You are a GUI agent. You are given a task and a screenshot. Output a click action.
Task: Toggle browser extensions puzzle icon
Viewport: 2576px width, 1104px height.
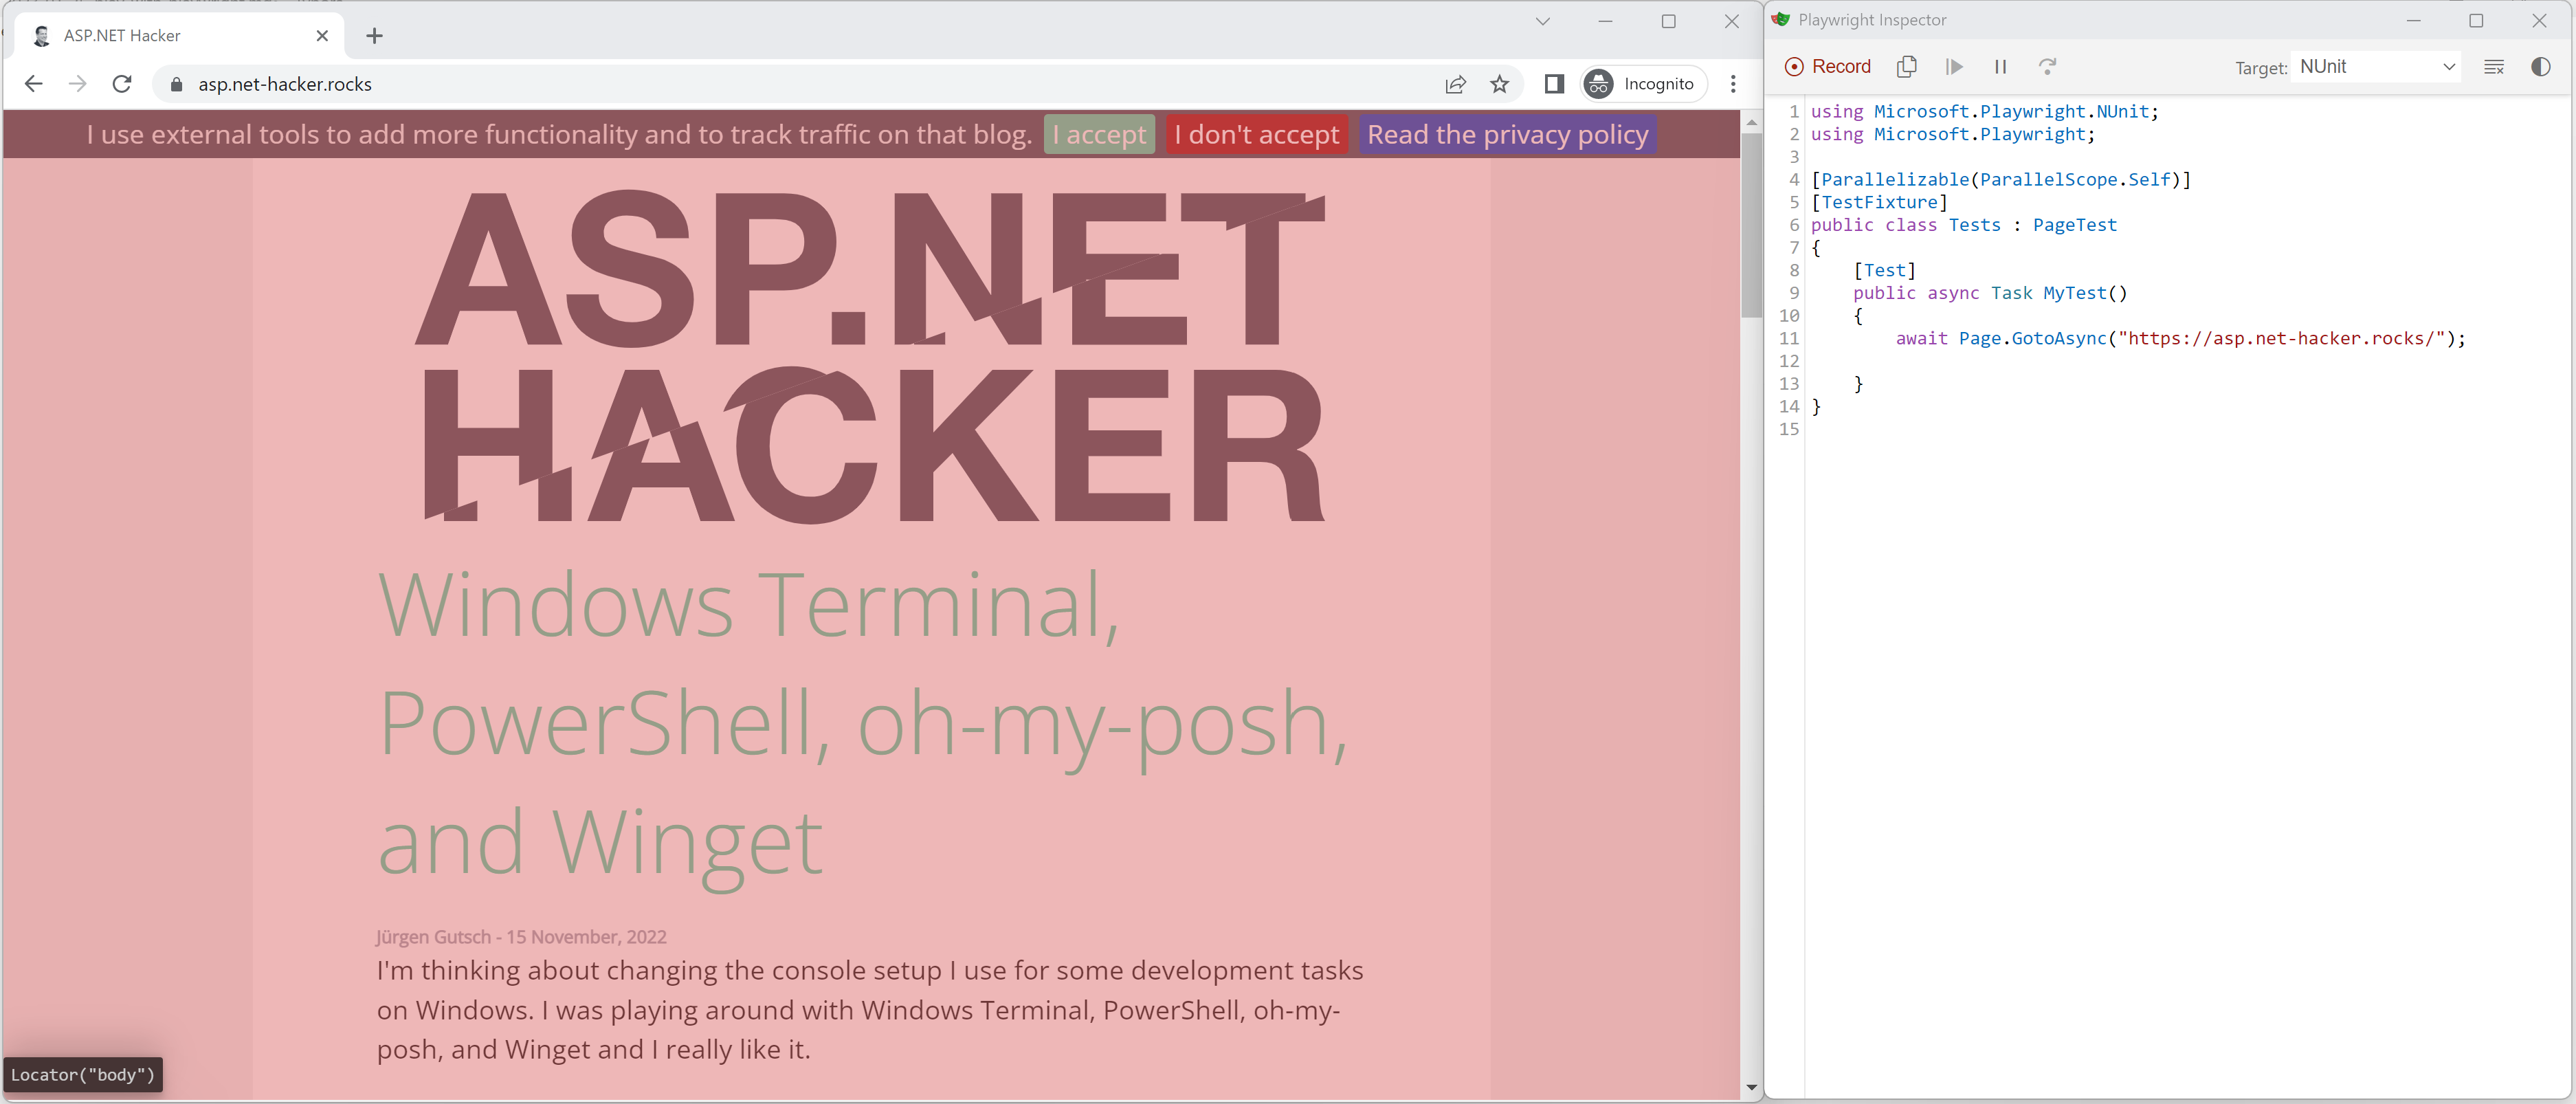tap(1551, 84)
